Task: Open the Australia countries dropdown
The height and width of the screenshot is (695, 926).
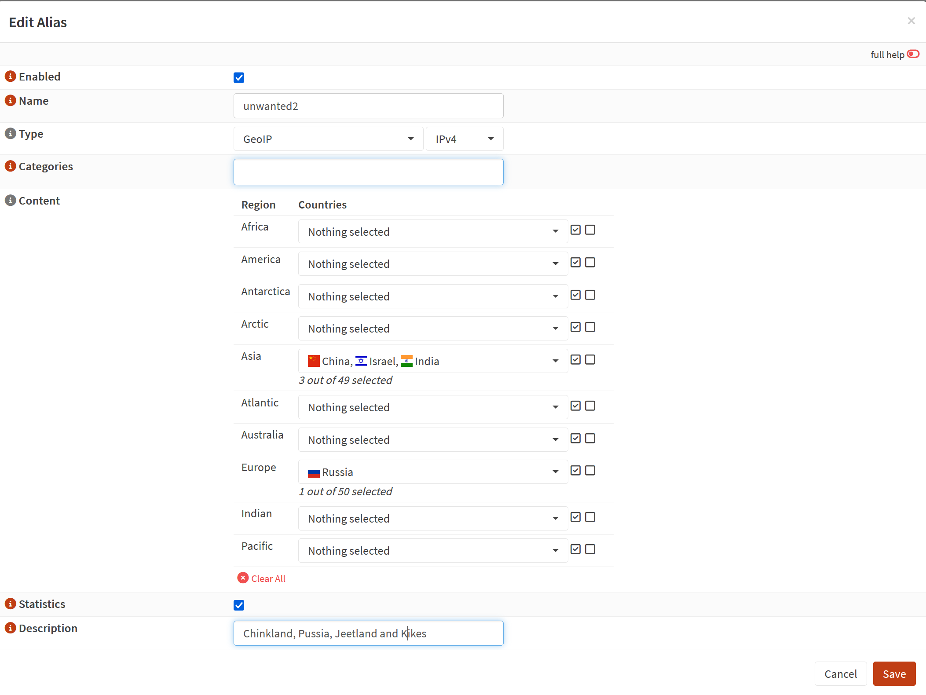Action: click(x=433, y=440)
